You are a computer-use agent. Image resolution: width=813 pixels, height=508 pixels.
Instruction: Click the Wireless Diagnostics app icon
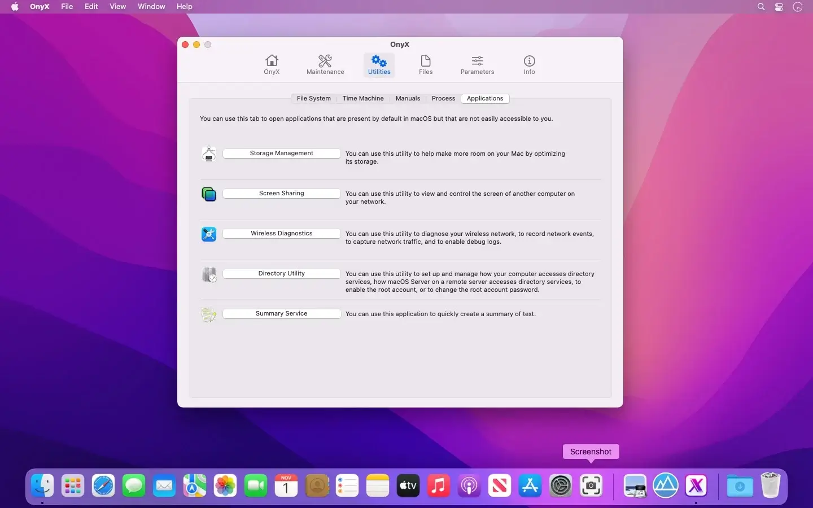(209, 234)
